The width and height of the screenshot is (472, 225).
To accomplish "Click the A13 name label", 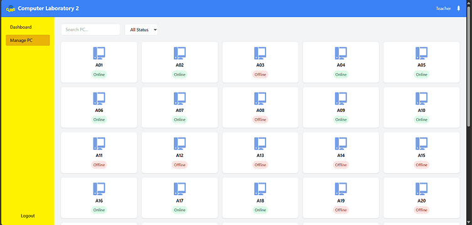I will coord(260,156).
